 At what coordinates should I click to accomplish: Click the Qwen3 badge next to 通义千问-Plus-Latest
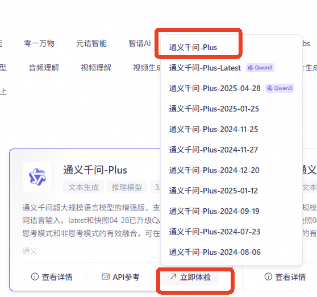260,68
